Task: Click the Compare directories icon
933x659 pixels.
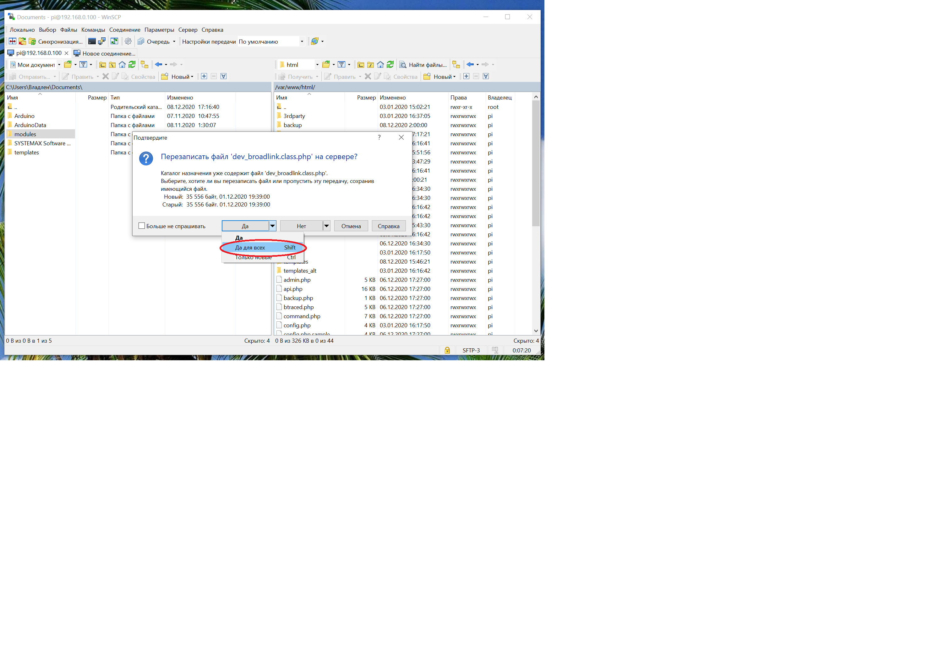Action: coord(13,41)
